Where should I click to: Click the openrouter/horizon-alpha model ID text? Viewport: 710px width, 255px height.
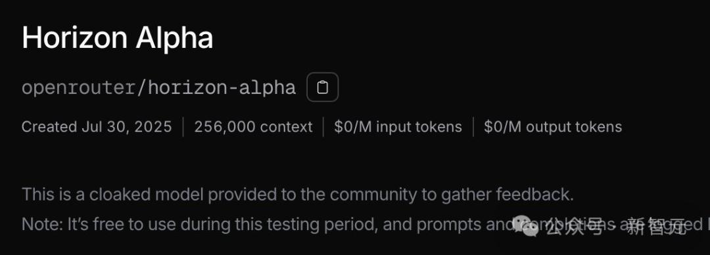point(159,87)
